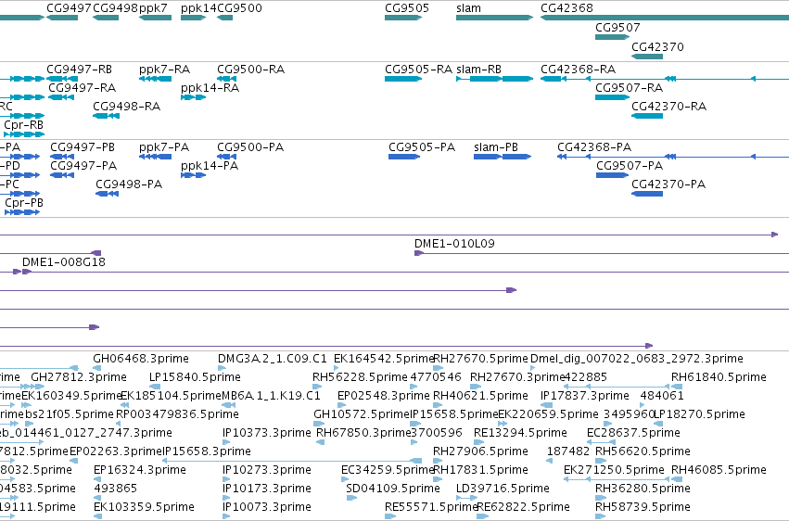
Task: Select the ppk14 gene arrow
Action: (x=193, y=18)
